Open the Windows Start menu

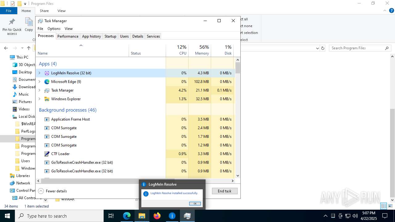pyautogui.click(x=7, y=216)
